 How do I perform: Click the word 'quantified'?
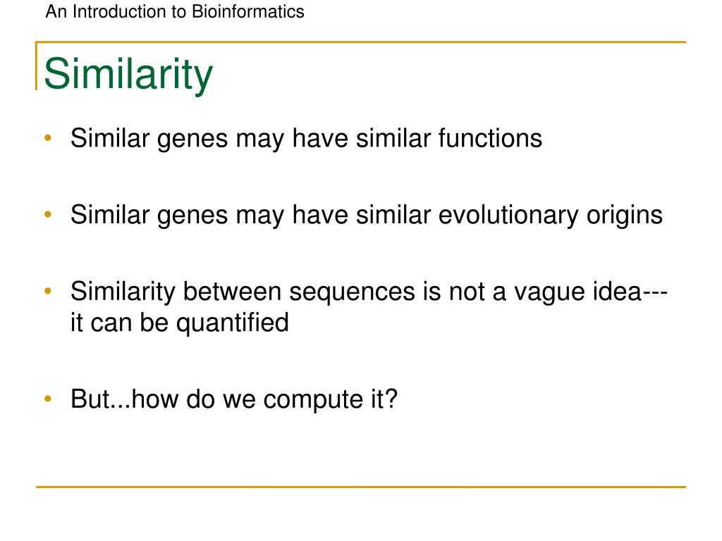(x=233, y=323)
